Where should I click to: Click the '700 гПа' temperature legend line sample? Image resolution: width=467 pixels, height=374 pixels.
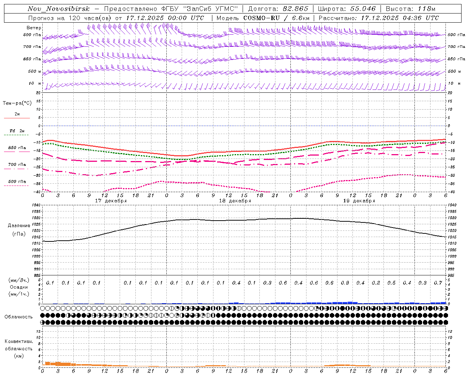(16, 169)
